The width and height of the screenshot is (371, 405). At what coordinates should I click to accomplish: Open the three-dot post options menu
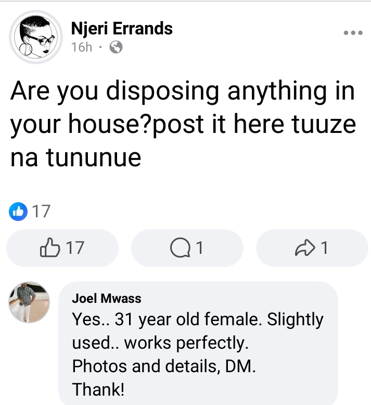pyautogui.click(x=353, y=32)
